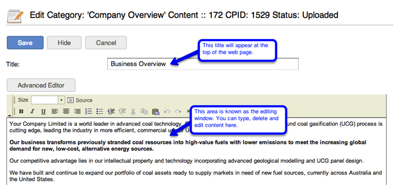Viewport: 394px width, 186px height.
Task: Toggle bold formatting in the editor toolbar
Action: (21, 111)
